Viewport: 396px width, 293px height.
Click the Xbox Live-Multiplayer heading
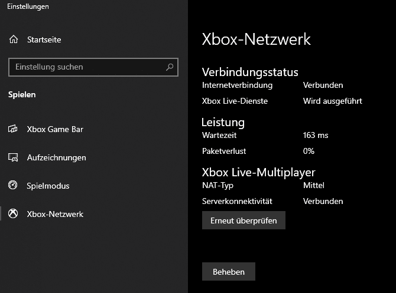[259, 173]
